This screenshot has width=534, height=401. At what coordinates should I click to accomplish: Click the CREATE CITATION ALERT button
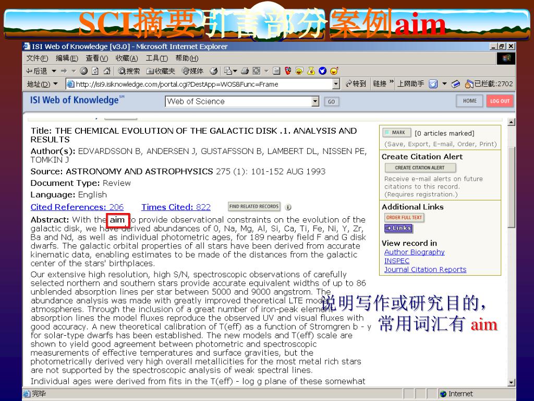(420, 168)
